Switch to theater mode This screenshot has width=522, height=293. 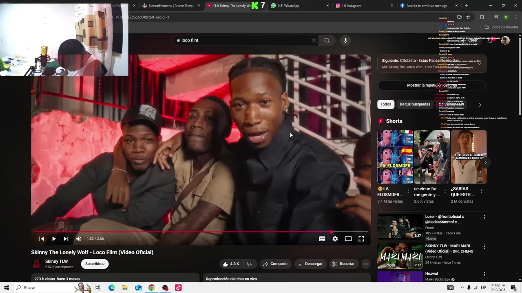tap(348, 239)
